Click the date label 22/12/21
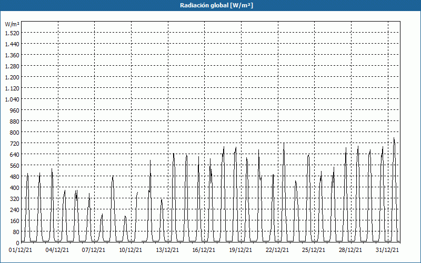Image resolution: width=421 pixels, height=263 pixels. point(277,250)
